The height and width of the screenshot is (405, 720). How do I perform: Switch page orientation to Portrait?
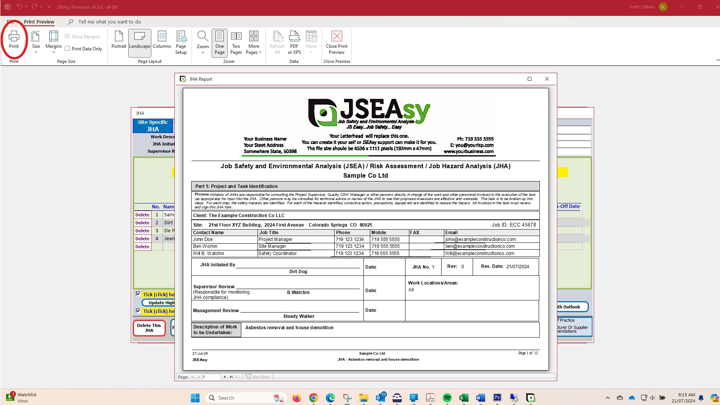(x=119, y=42)
